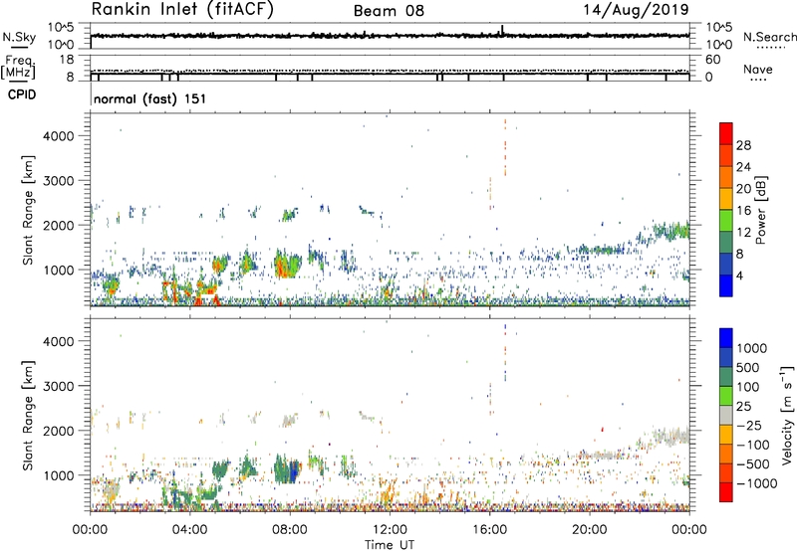Click the 'Slant Range [km]' label of the velocity panel
Image resolution: width=797 pixels, height=551 pixels.
[x=28, y=415]
